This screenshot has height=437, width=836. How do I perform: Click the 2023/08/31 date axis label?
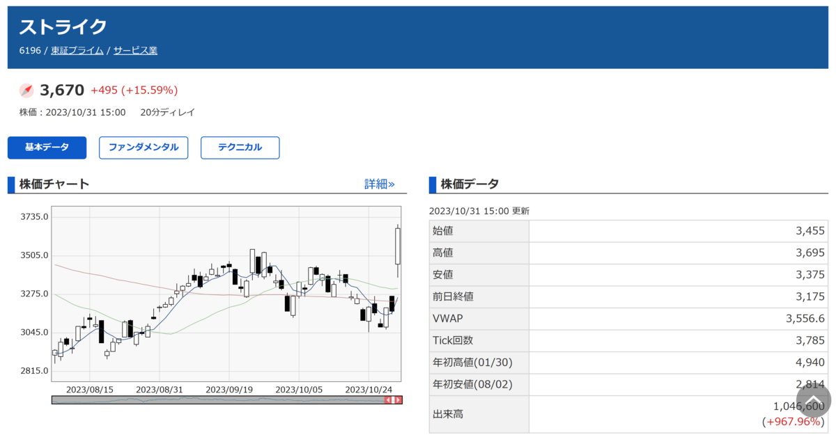[159, 390]
